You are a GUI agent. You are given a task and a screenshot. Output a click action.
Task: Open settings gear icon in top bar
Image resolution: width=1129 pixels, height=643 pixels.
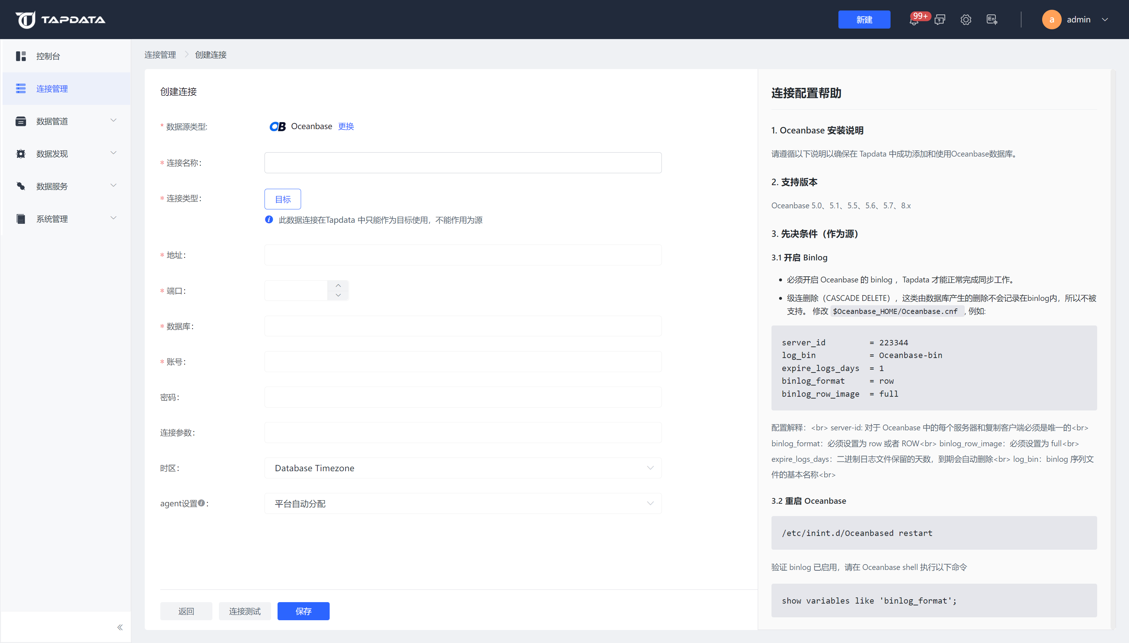[x=966, y=20]
